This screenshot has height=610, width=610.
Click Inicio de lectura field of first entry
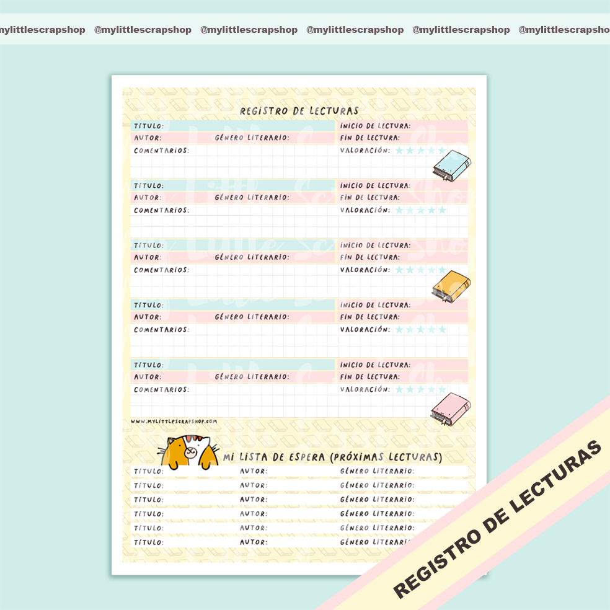pos(403,126)
